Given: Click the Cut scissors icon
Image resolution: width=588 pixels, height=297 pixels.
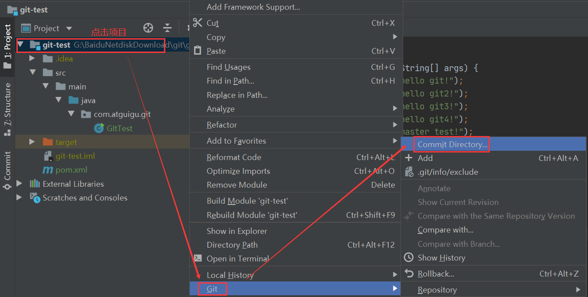Looking at the screenshot, I should click(198, 23).
